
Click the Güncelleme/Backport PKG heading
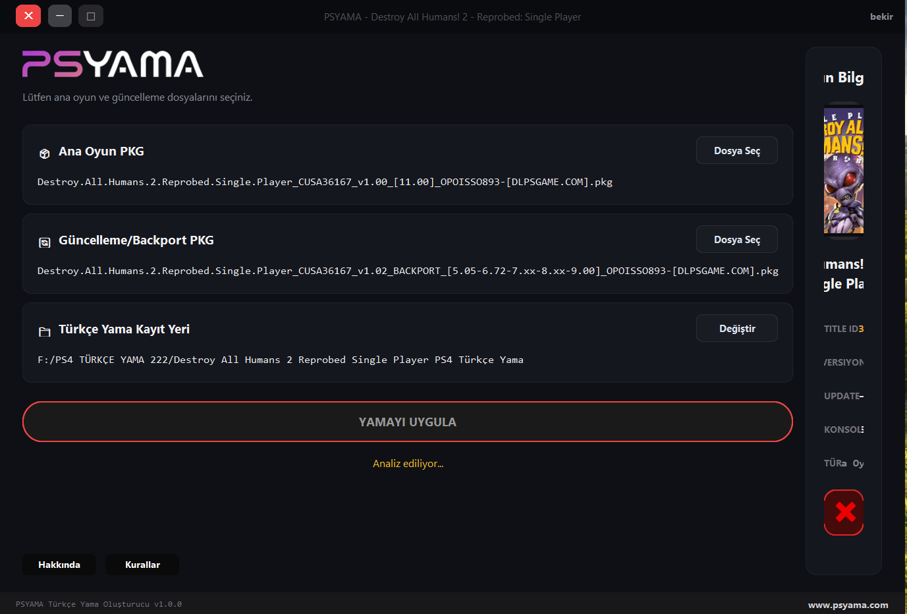136,240
